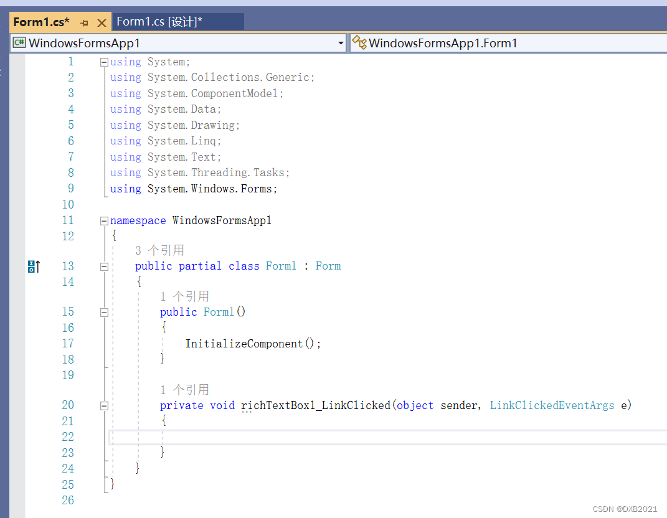Image resolution: width=667 pixels, height=518 pixels.
Task: Close the Form1.cs* tab
Action: [102, 22]
